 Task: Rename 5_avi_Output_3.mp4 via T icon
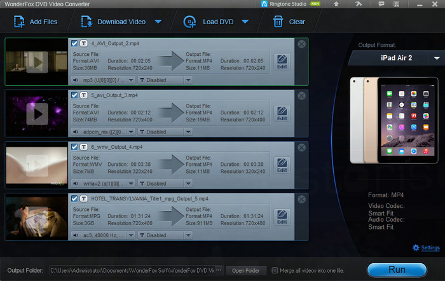pyautogui.click(x=84, y=95)
